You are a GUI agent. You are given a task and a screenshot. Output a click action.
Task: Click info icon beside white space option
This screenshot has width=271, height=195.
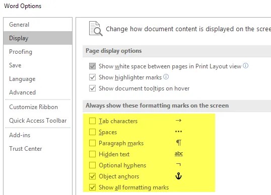coord(246,66)
